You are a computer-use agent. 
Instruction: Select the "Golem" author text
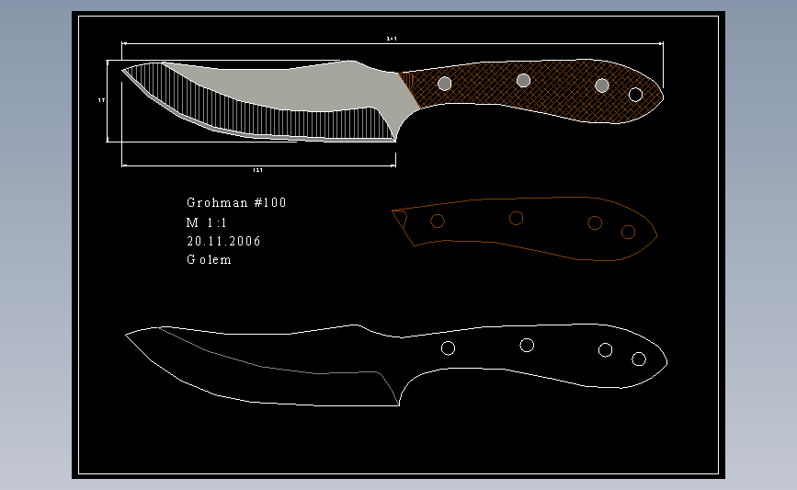[209, 260]
